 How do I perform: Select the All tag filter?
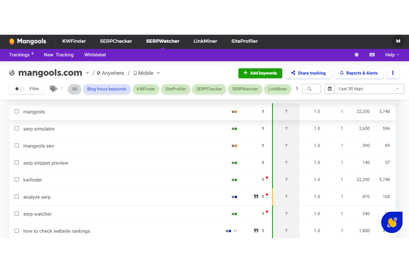coord(75,89)
